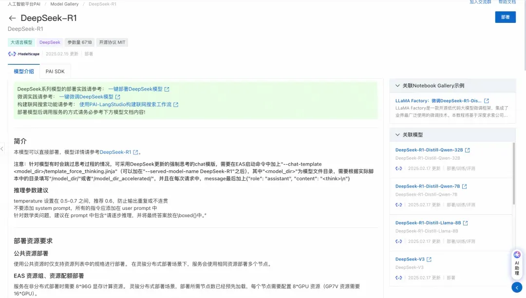
Task: Select the 大语言模型 tag
Action: coord(21,42)
